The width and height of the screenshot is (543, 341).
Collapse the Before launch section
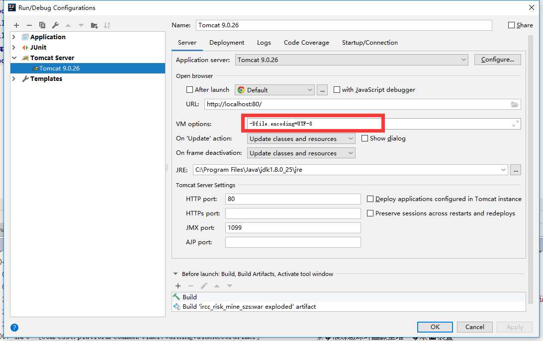[176, 273]
